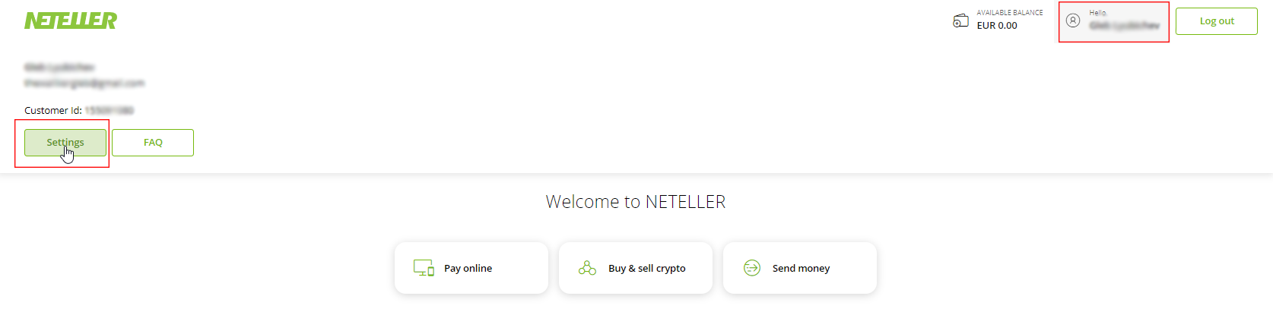Click the Send money arrow icon
Screen dimensions: 1273x315
(752, 268)
